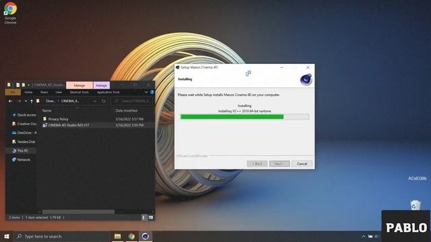Open Creative Cloud Files in sidebar
431x242 pixels.
click(24, 124)
